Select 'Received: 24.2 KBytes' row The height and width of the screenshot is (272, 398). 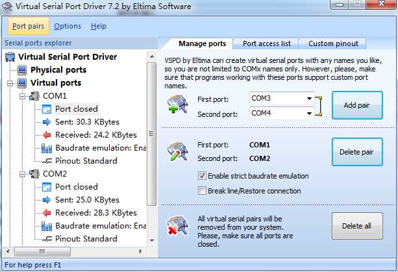[x=96, y=135]
